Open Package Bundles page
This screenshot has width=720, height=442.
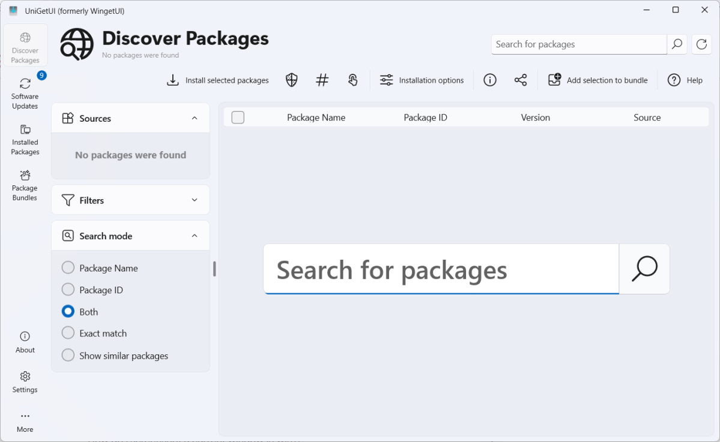tap(25, 185)
